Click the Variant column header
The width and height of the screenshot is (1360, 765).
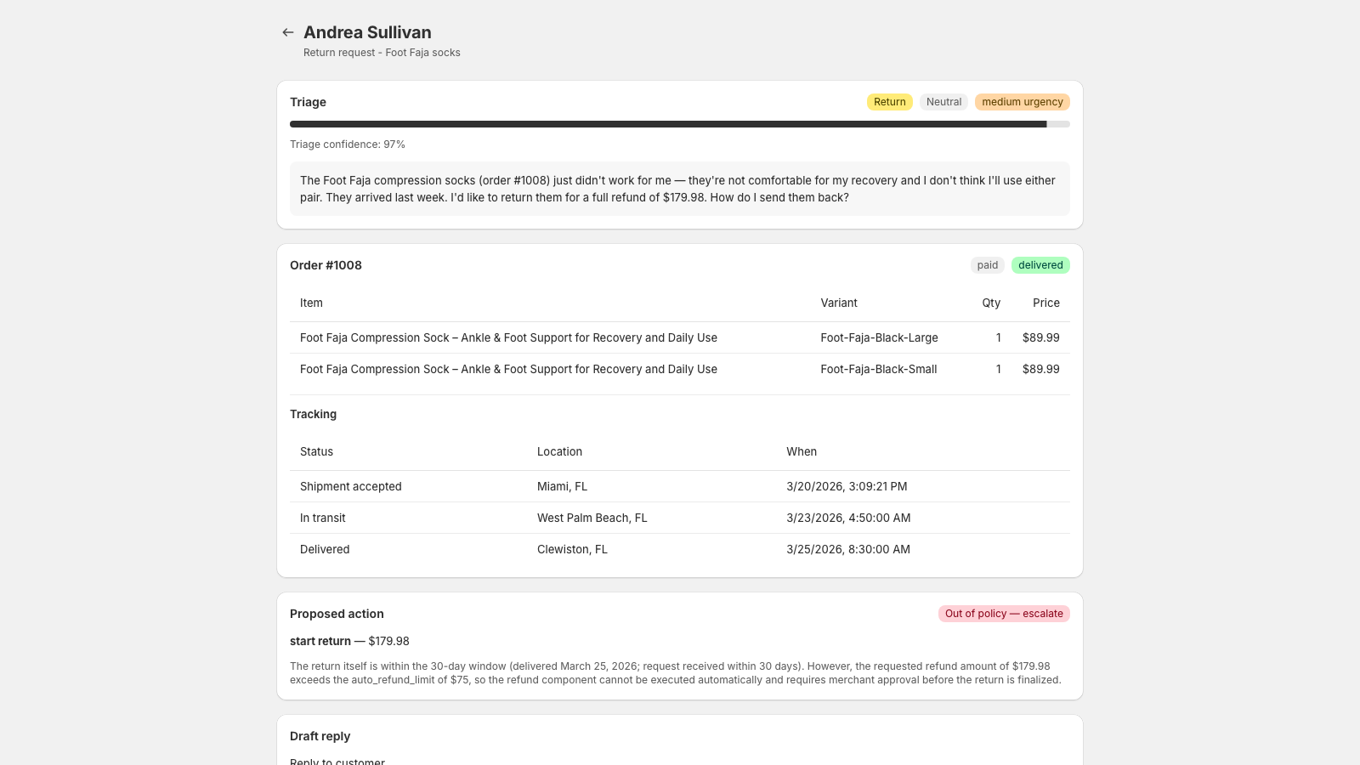click(839, 303)
